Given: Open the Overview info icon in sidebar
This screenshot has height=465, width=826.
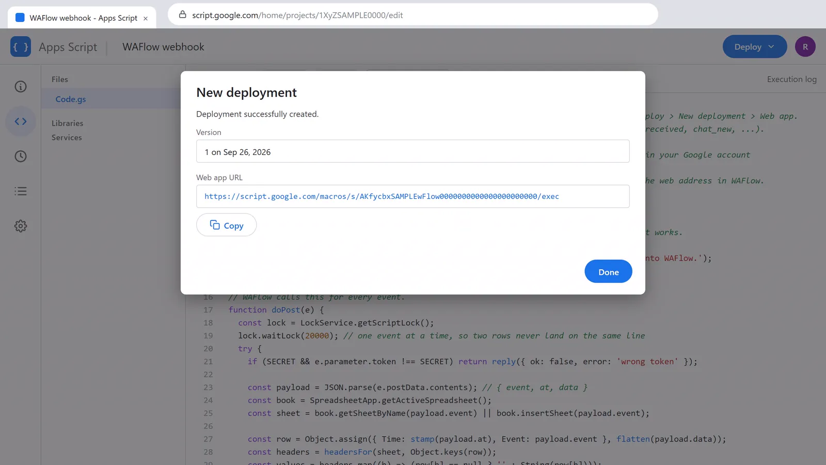Looking at the screenshot, I should click(x=21, y=86).
